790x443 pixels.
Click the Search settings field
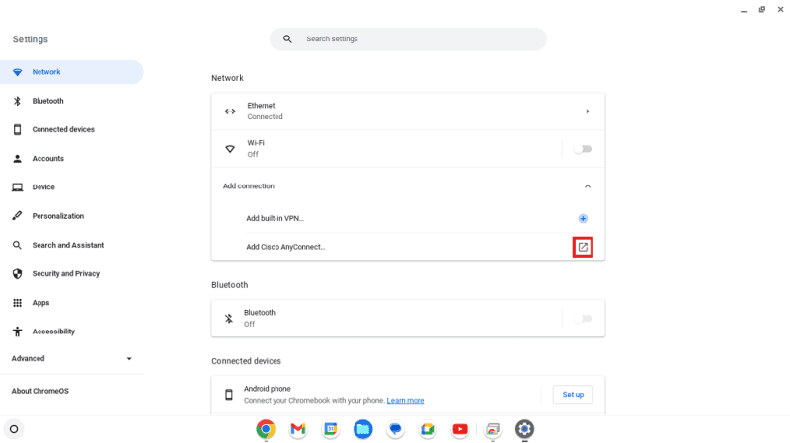click(x=415, y=39)
